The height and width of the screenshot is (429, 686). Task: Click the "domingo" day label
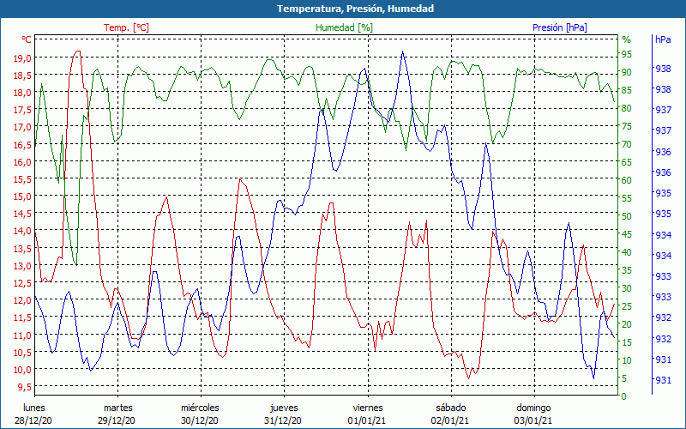533,408
